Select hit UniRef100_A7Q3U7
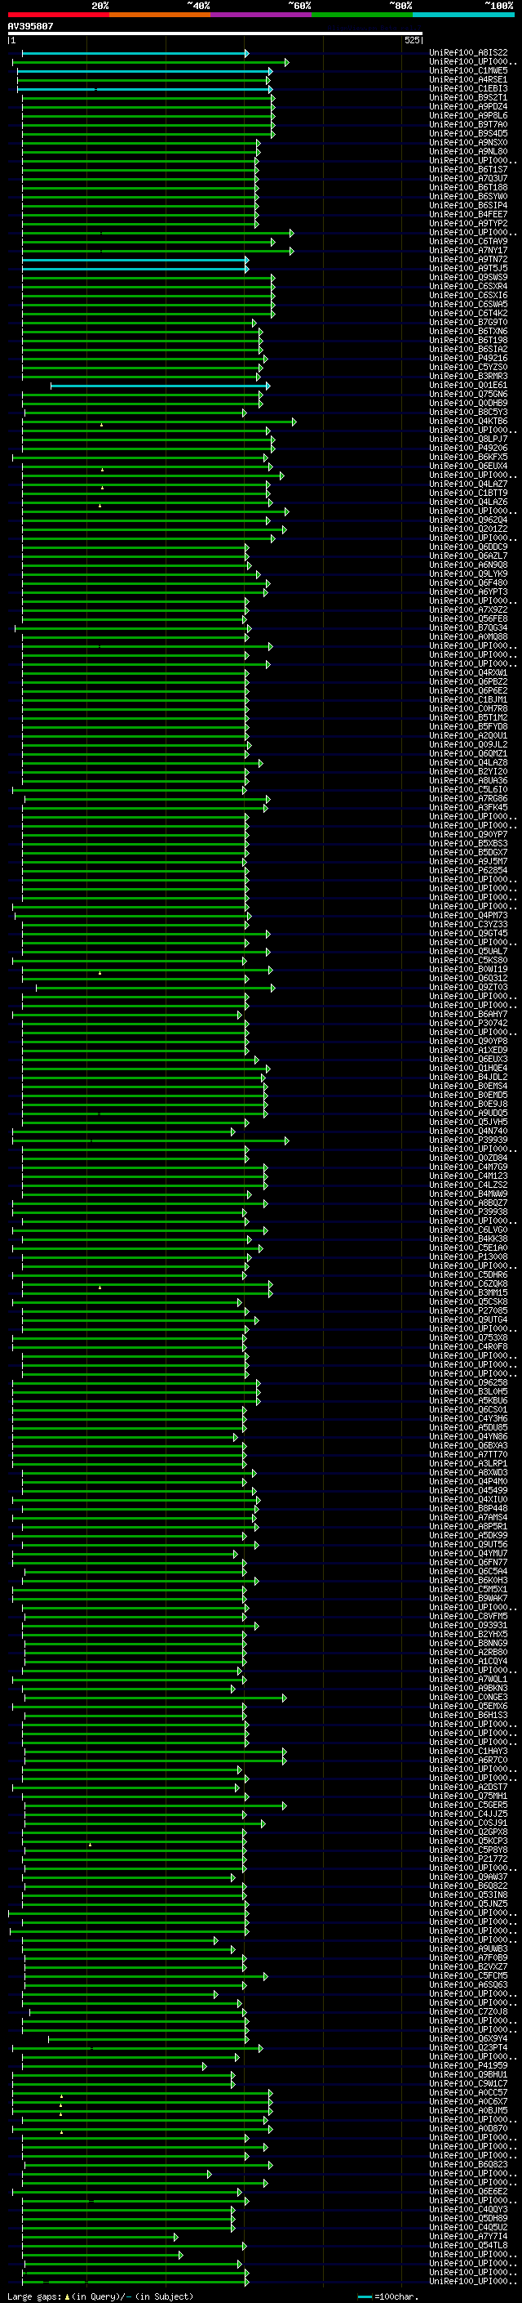This screenshot has height=2303, width=522. (x=468, y=178)
